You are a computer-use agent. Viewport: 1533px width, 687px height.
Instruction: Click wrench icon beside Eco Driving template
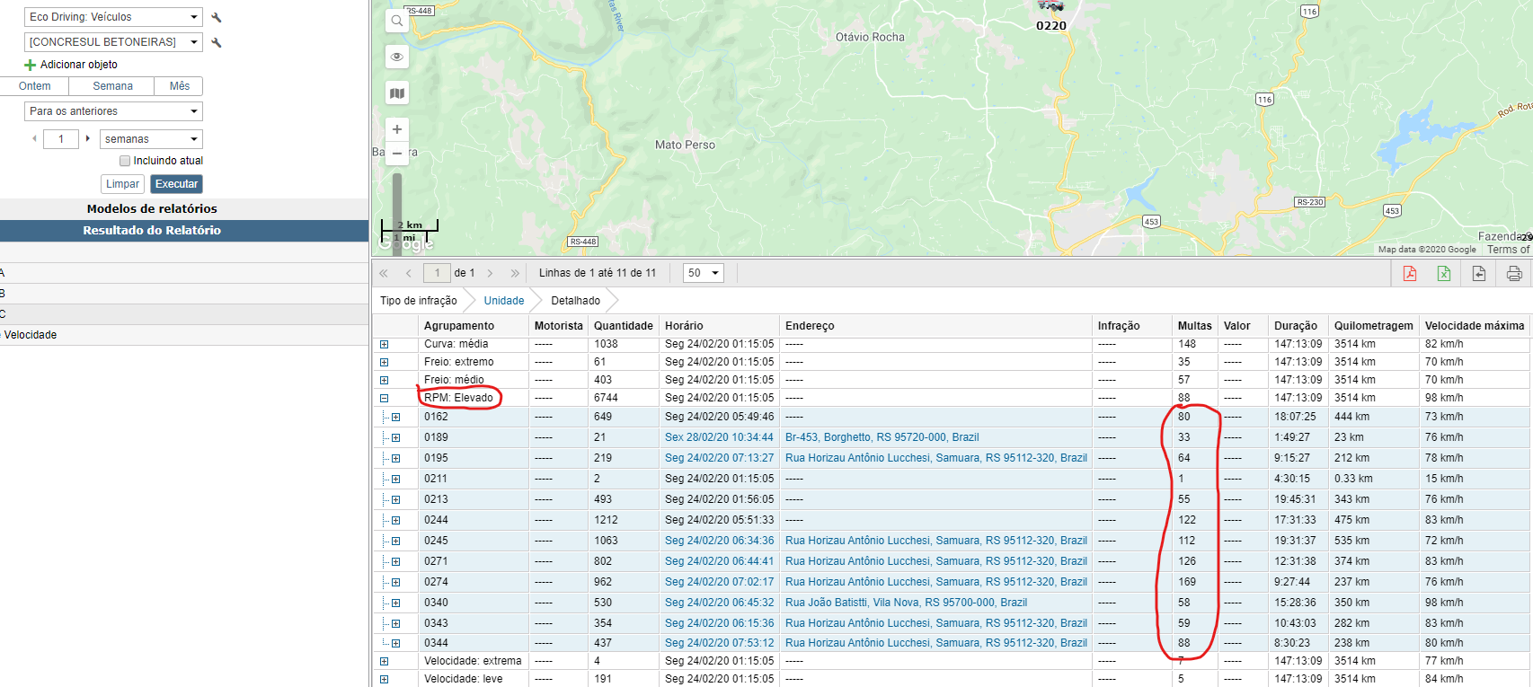[x=217, y=17]
